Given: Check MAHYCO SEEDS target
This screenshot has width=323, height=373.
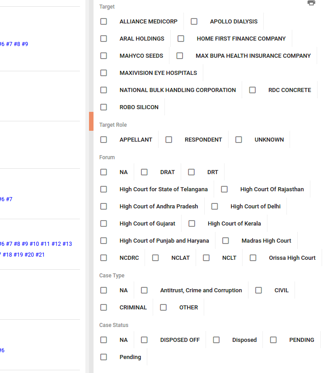Looking at the screenshot, I should 103,55.
